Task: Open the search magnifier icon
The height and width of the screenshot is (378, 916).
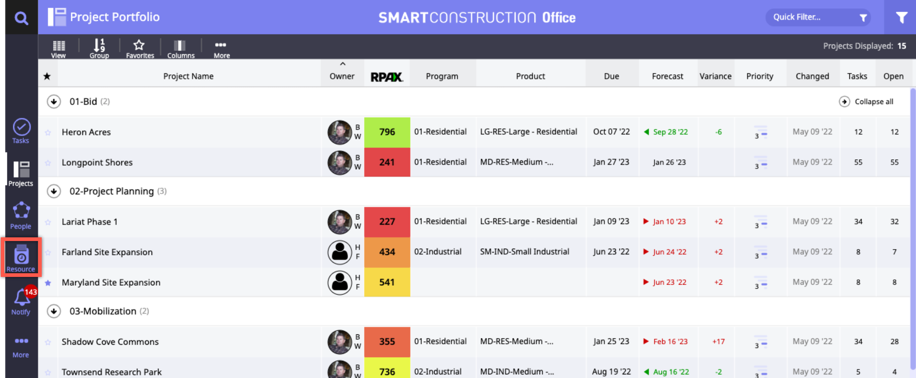Action: (x=21, y=18)
